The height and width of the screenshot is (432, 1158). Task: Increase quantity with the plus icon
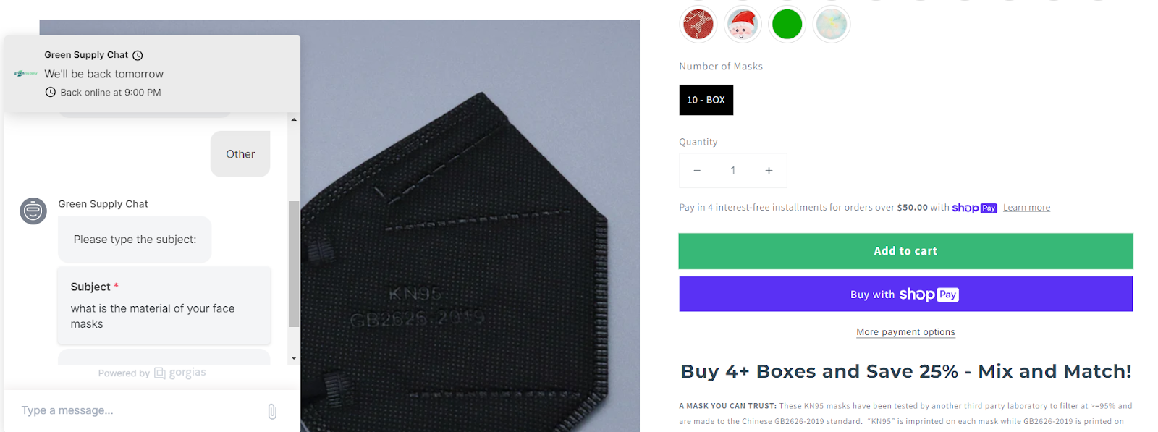(769, 171)
